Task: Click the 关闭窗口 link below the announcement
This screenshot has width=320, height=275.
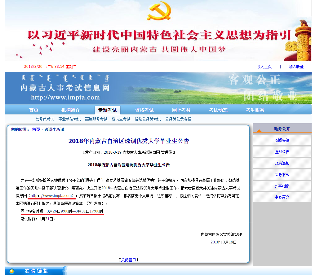Action: (128, 260)
